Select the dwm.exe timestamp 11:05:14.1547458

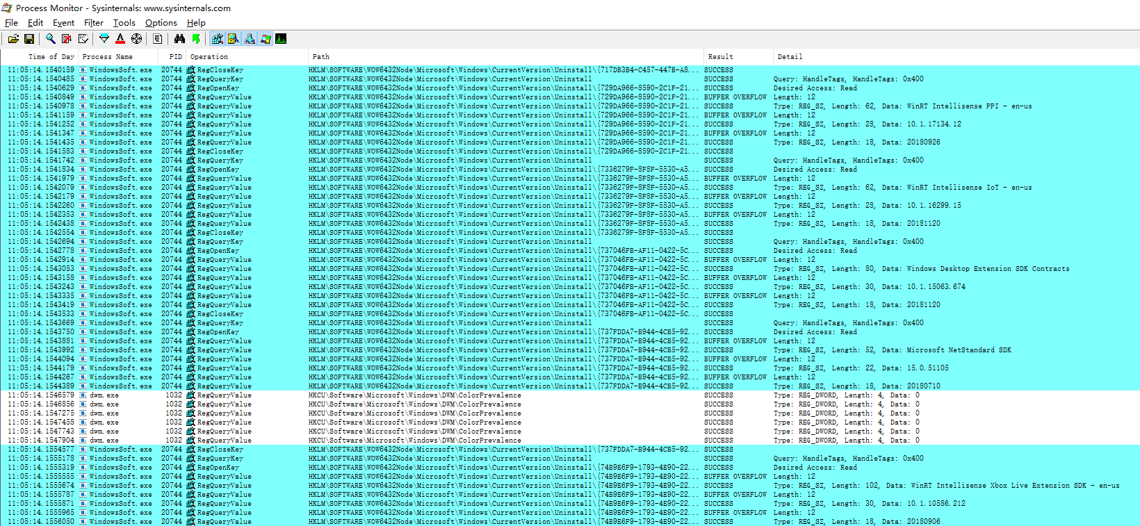point(41,422)
